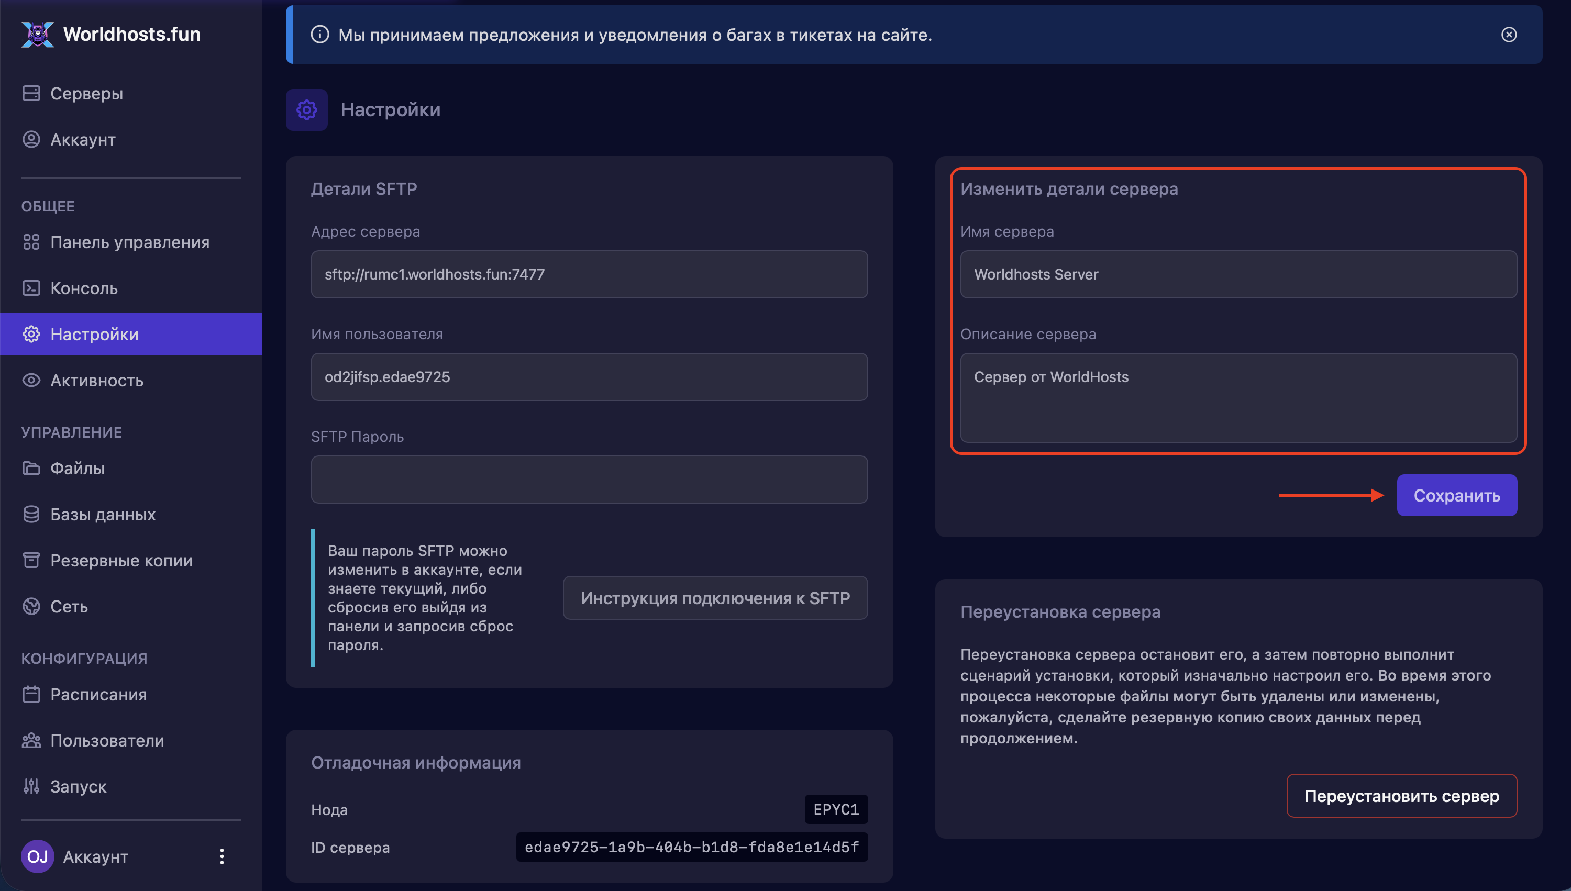Click the Запуск sliders icon
1571x891 pixels.
pos(31,786)
